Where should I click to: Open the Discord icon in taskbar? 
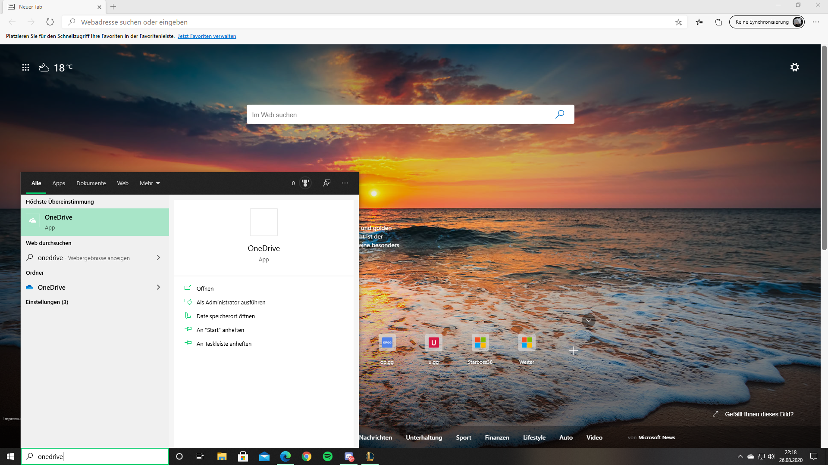(x=349, y=456)
